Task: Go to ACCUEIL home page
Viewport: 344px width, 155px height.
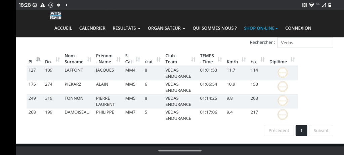Action: point(63,28)
